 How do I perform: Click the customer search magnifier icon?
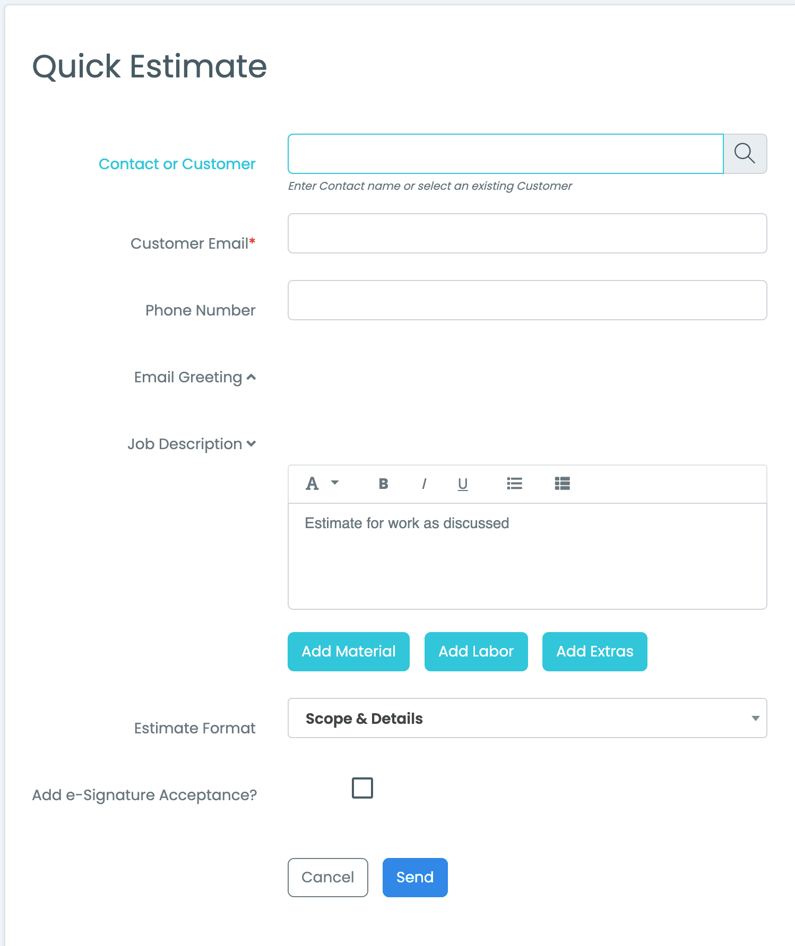(x=745, y=154)
